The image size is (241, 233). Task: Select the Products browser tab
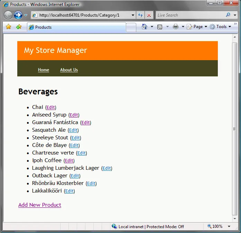click(x=76, y=27)
